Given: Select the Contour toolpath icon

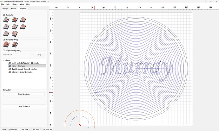Looking at the screenshot, I should tap(6, 20).
